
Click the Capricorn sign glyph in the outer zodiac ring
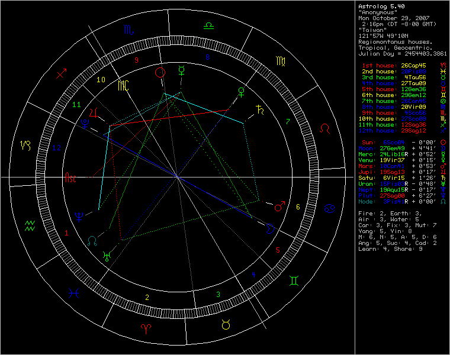(25, 146)
